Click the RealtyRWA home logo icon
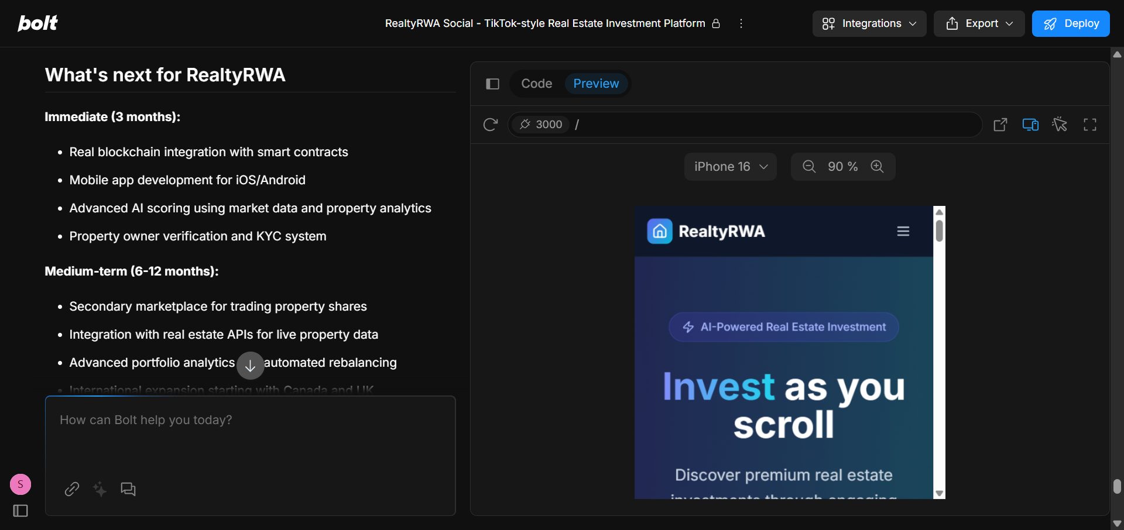This screenshot has height=530, width=1124. click(660, 231)
